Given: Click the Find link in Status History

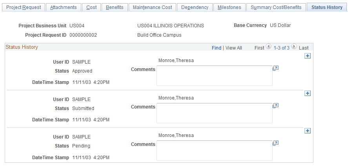Looking at the screenshot, I should click(x=217, y=48).
